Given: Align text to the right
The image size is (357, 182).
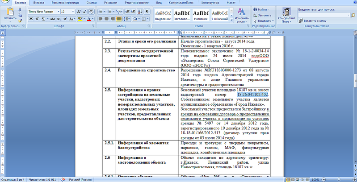Looking at the screenshot, I should coord(113,19).
